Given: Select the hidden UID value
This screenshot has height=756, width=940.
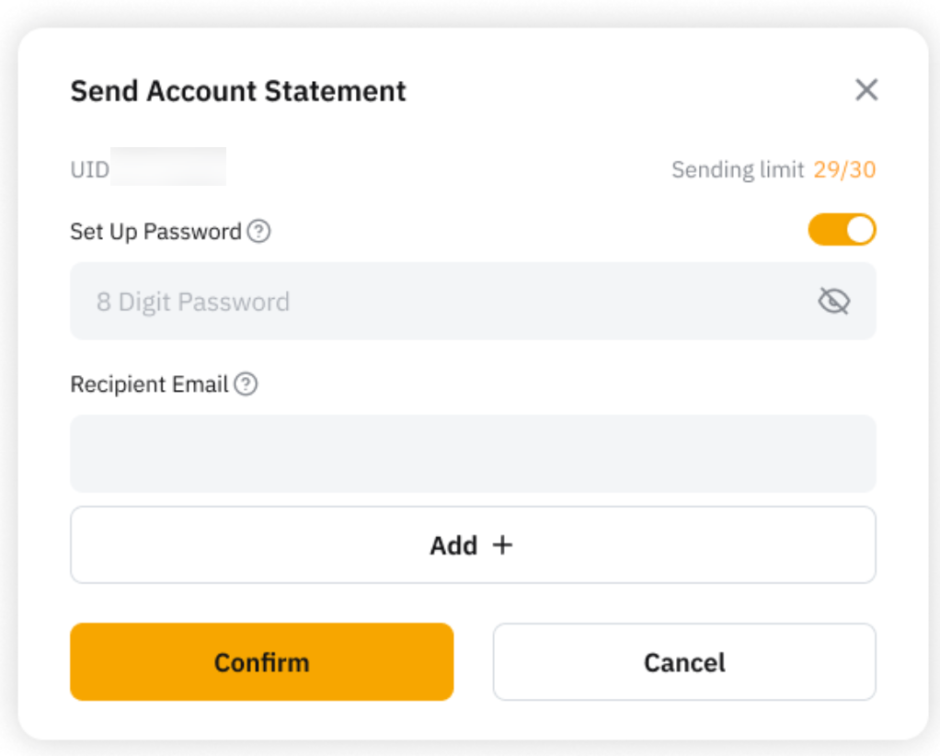Looking at the screenshot, I should (x=168, y=166).
